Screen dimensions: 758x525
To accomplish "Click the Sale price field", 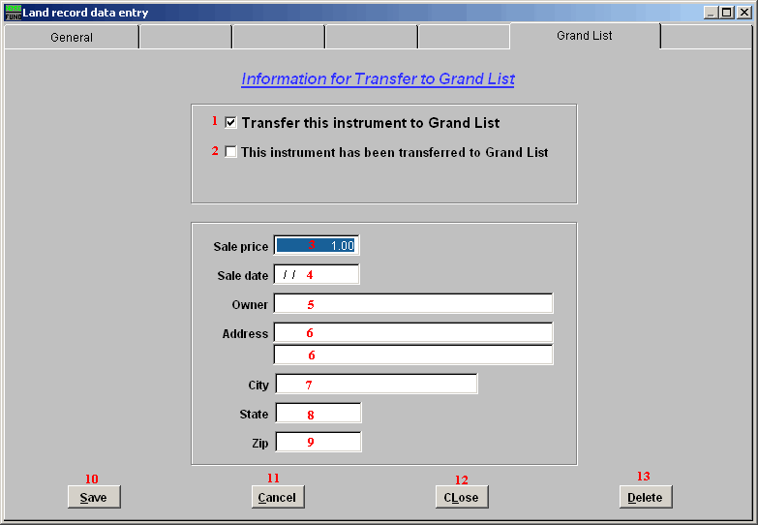I will point(317,246).
